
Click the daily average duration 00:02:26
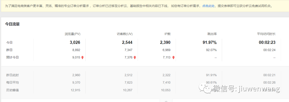[x=269, y=83]
